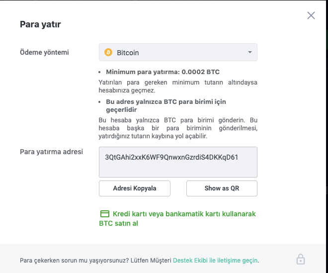The width and height of the screenshot is (328, 273).
Task: Click the address text starting with 3QtGAhi2
Action: tap(171, 157)
